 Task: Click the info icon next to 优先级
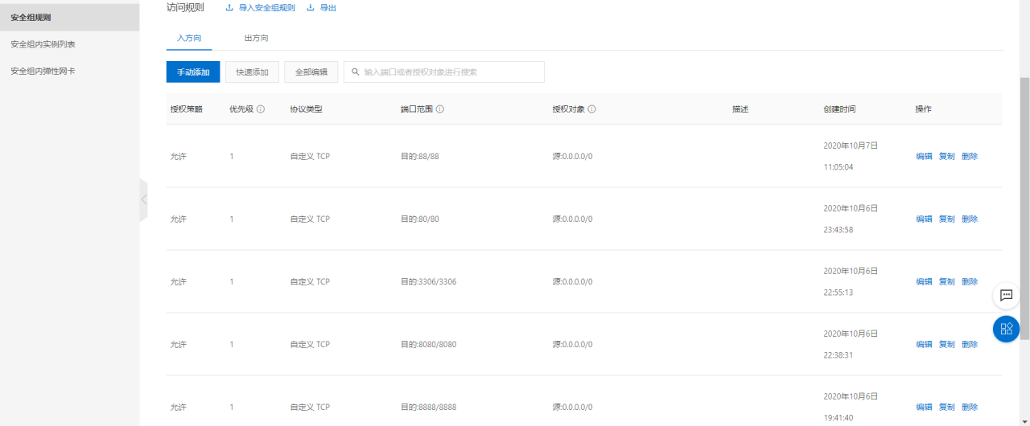pos(261,109)
